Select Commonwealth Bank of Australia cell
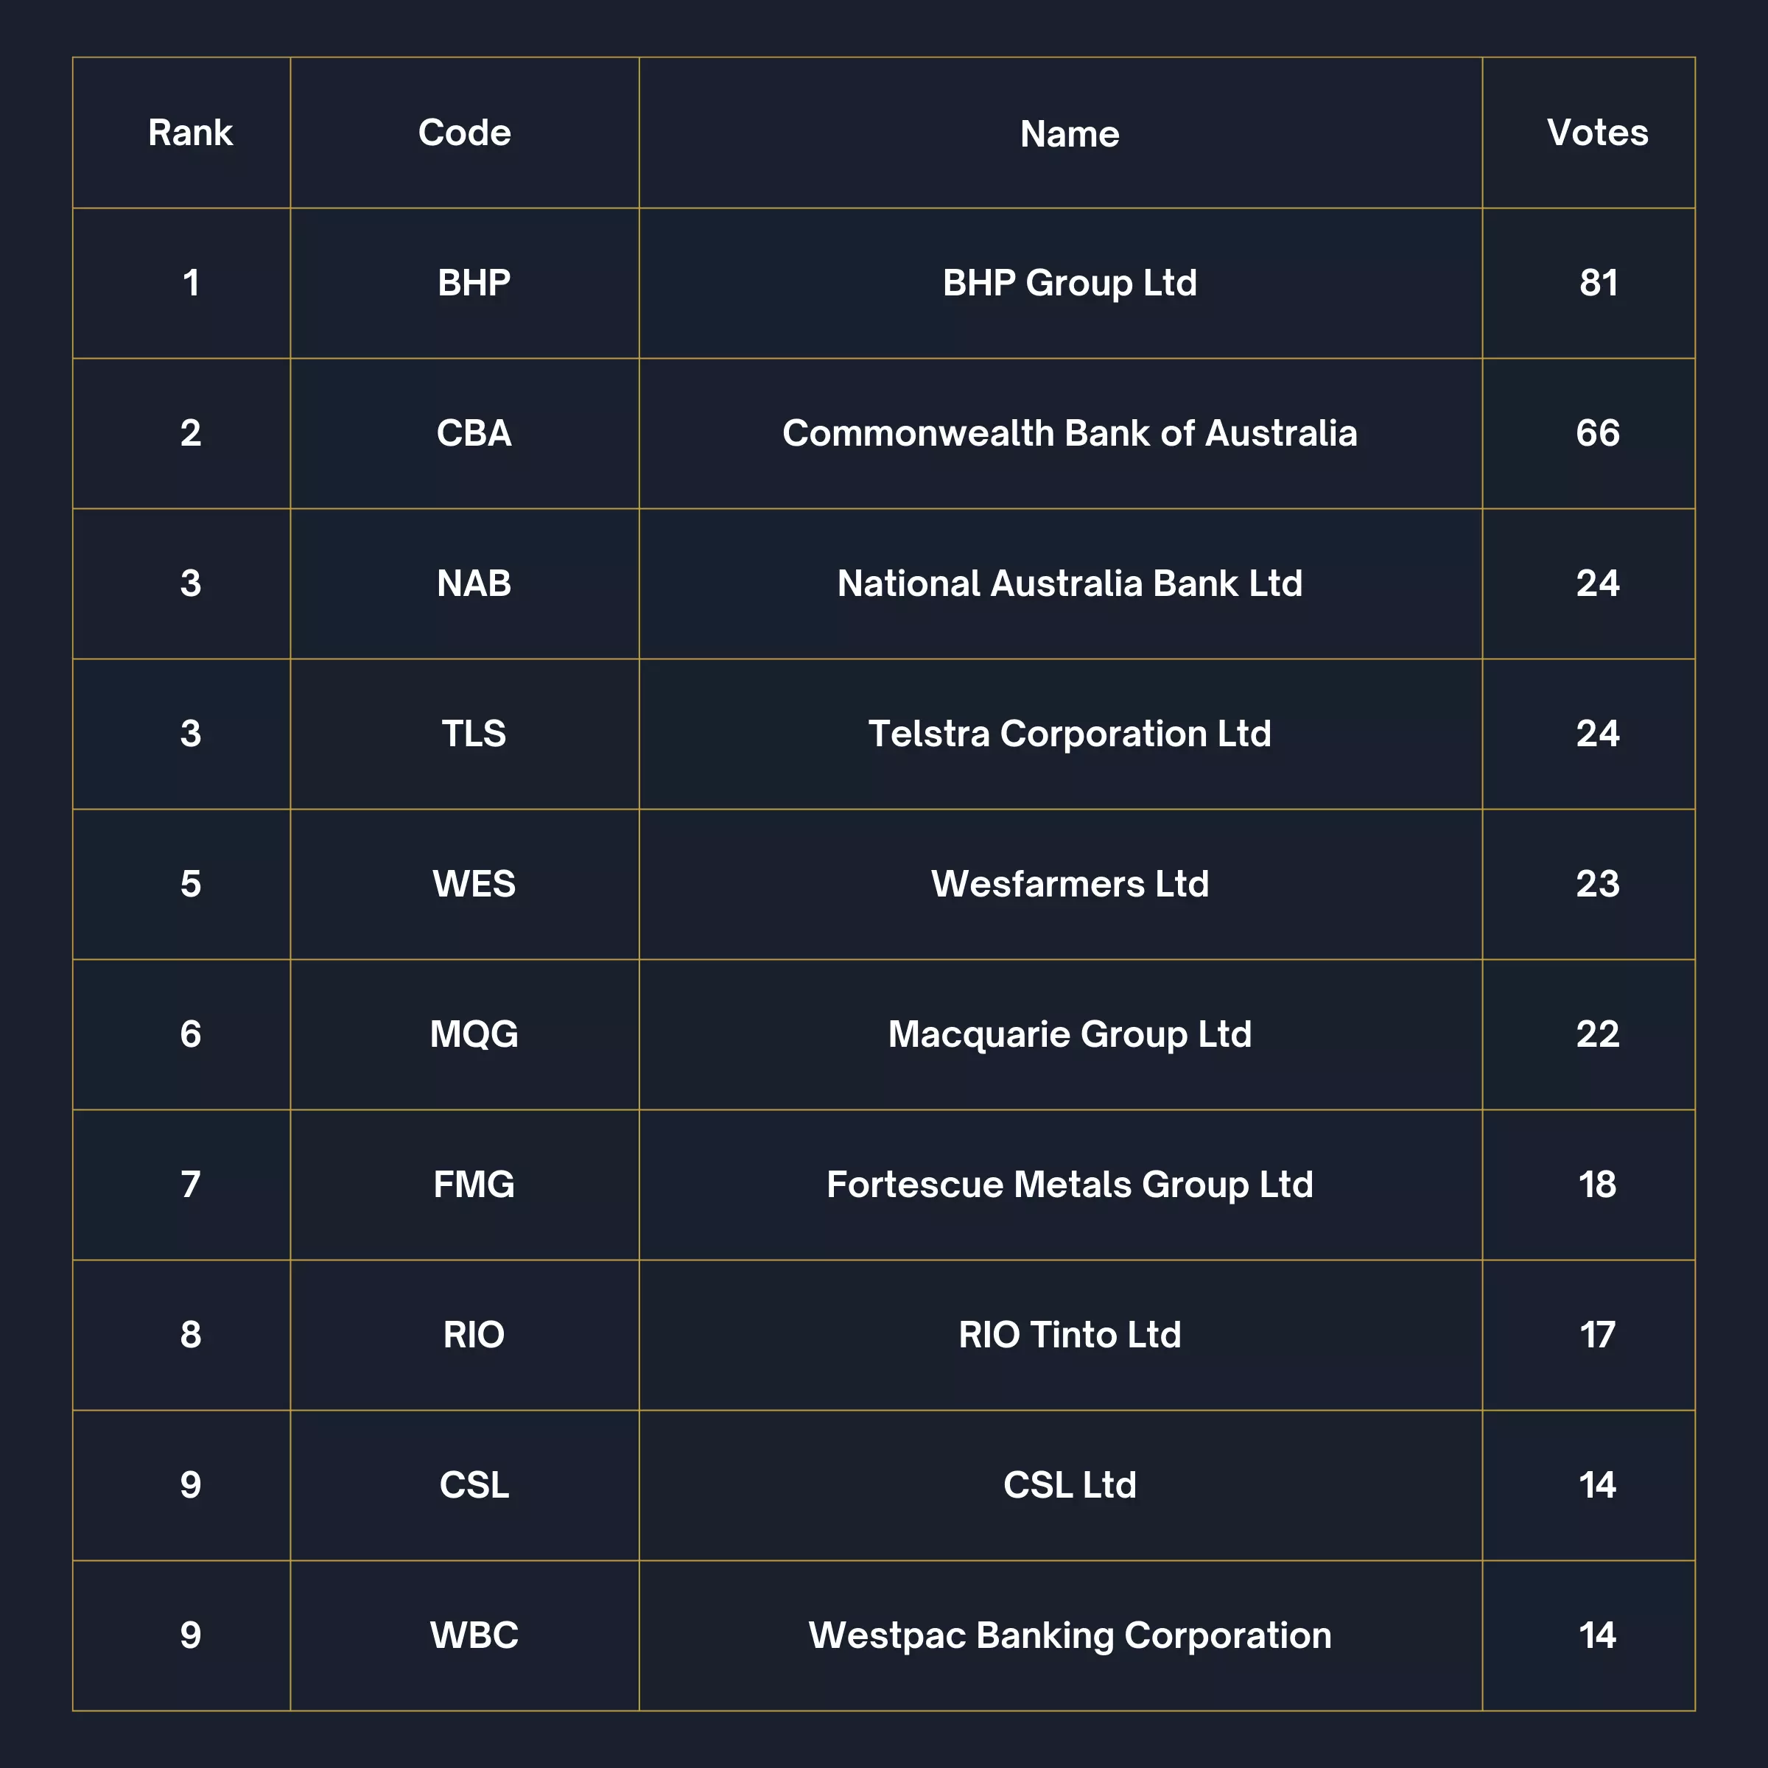The image size is (1768, 1768). 1069,433
